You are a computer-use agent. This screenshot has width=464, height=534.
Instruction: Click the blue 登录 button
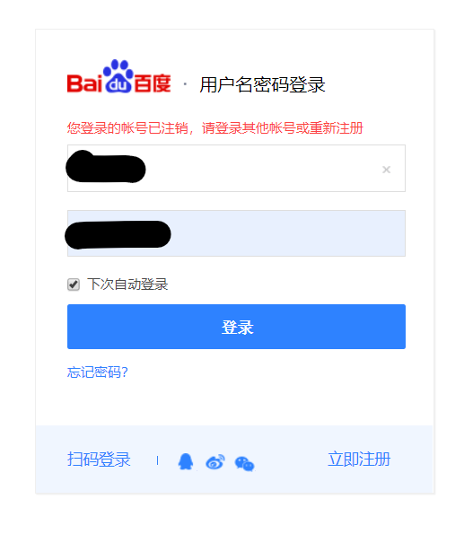tap(236, 327)
